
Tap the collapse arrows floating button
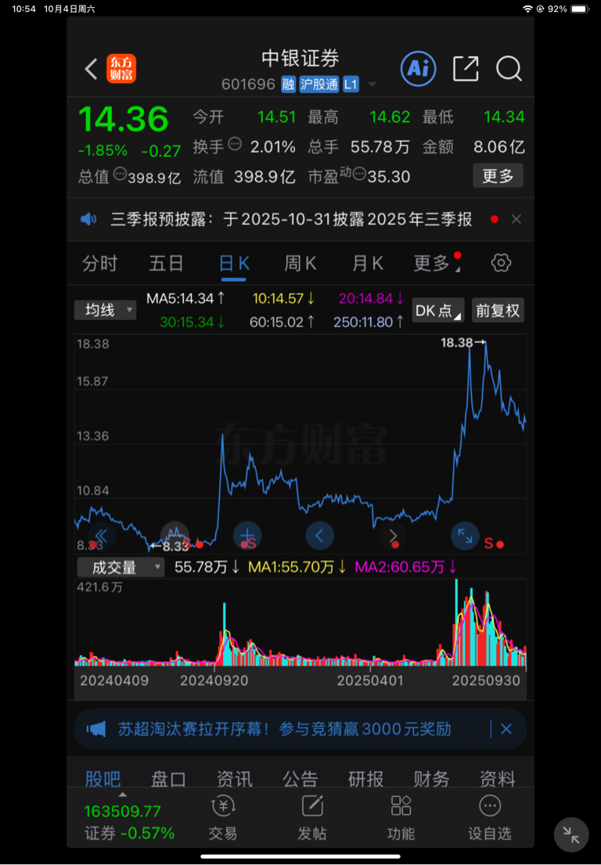pyautogui.click(x=571, y=835)
